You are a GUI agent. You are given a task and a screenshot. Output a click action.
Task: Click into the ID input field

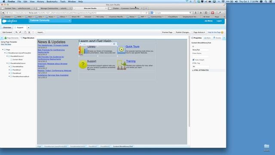201,50
